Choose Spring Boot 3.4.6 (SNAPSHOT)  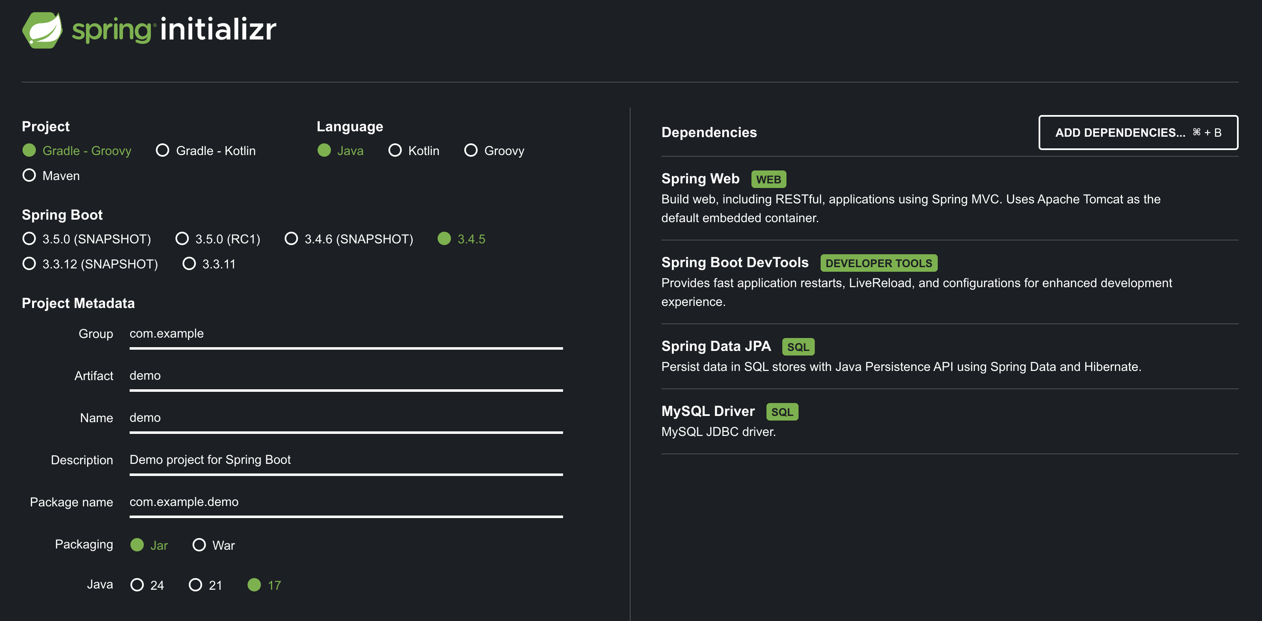tap(349, 238)
